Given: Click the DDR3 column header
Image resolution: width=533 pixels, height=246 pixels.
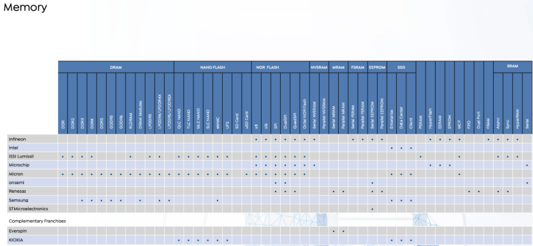Looking at the screenshot, I should click(82, 103).
